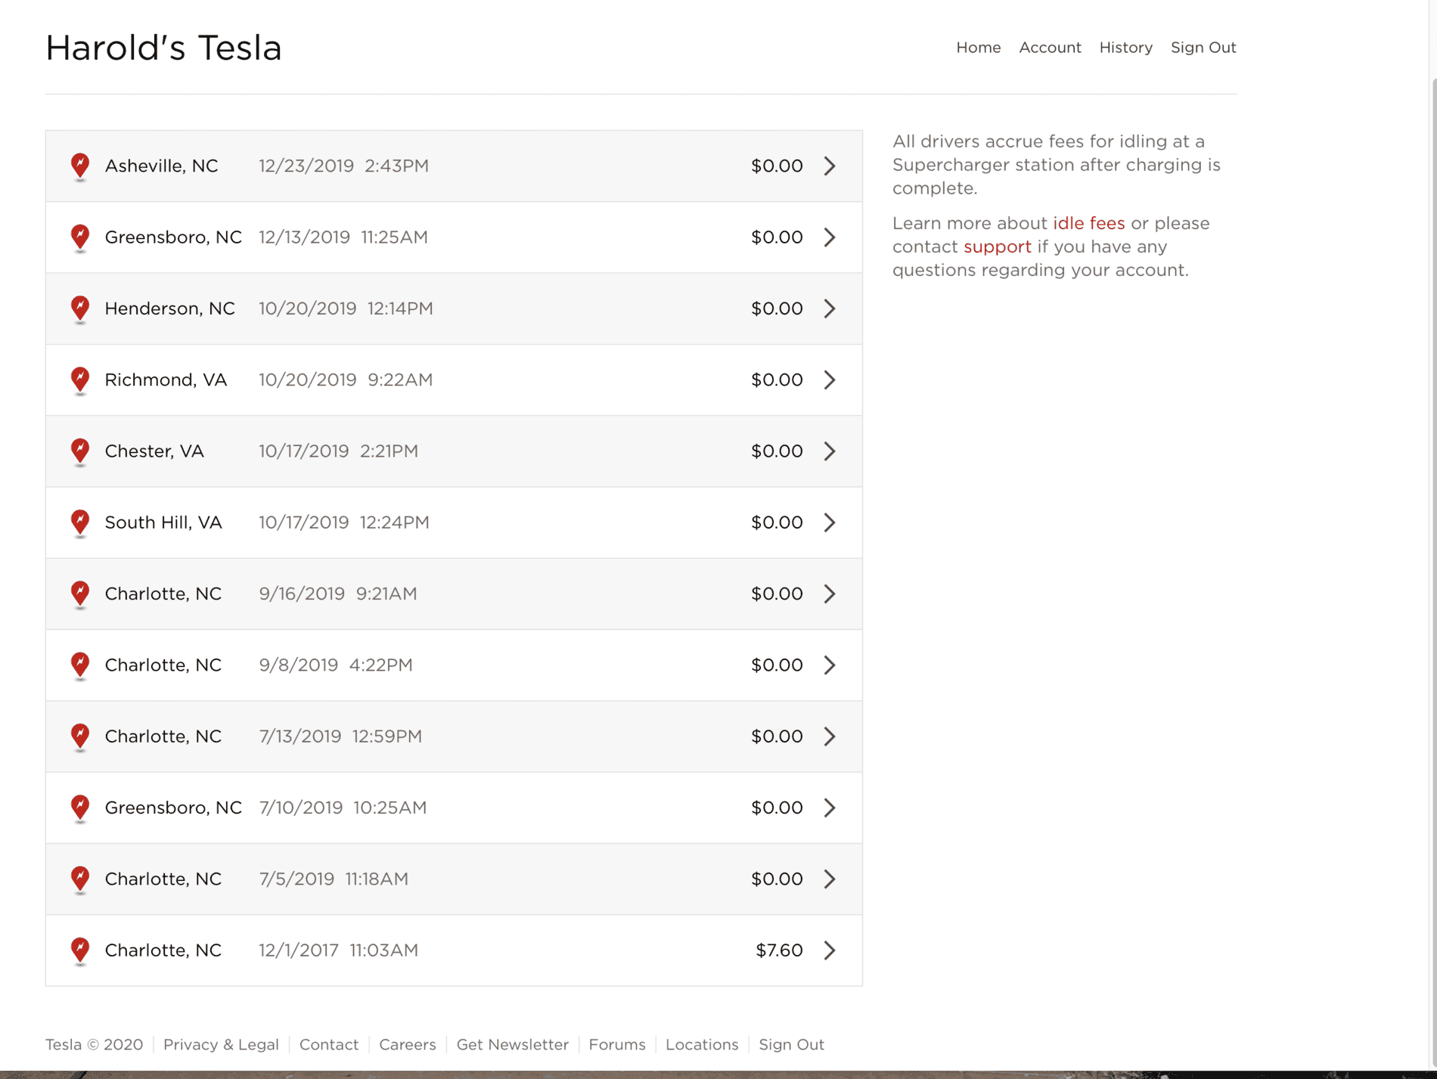1437x1079 pixels.
Task: Select the Charlotte 7/13/2019 charging row
Action: point(454,736)
